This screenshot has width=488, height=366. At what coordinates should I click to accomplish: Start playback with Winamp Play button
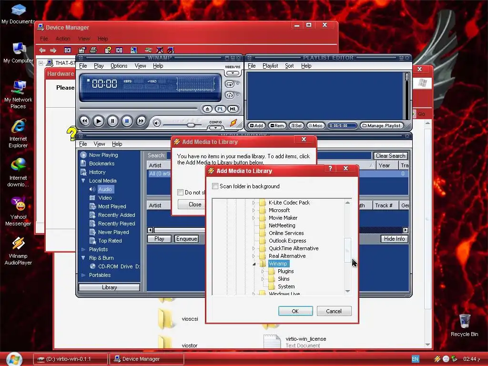(98, 121)
